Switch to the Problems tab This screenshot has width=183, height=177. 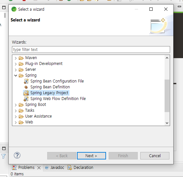tap(27, 168)
